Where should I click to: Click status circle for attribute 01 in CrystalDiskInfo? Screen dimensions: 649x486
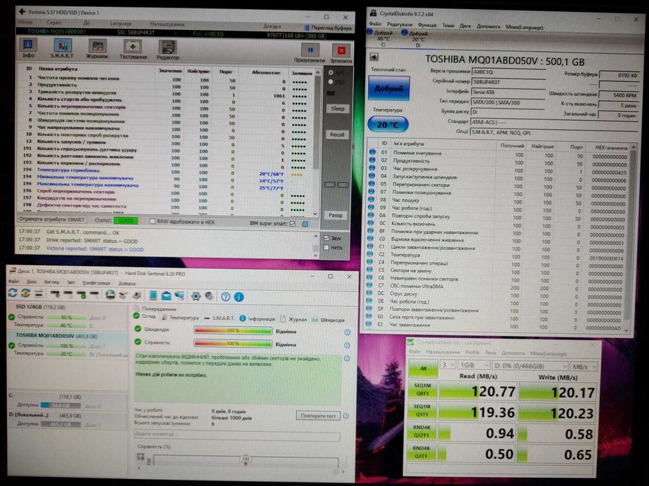(372, 152)
